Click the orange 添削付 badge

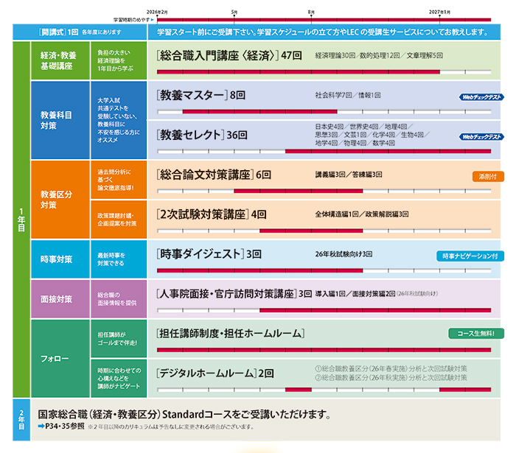pyautogui.click(x=487, y=176)
